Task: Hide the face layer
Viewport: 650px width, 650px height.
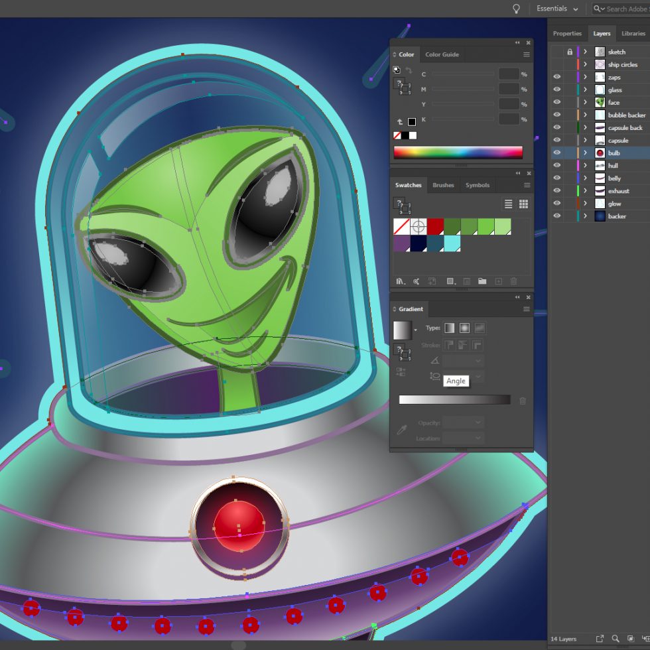Action: (x=557, y=102)
